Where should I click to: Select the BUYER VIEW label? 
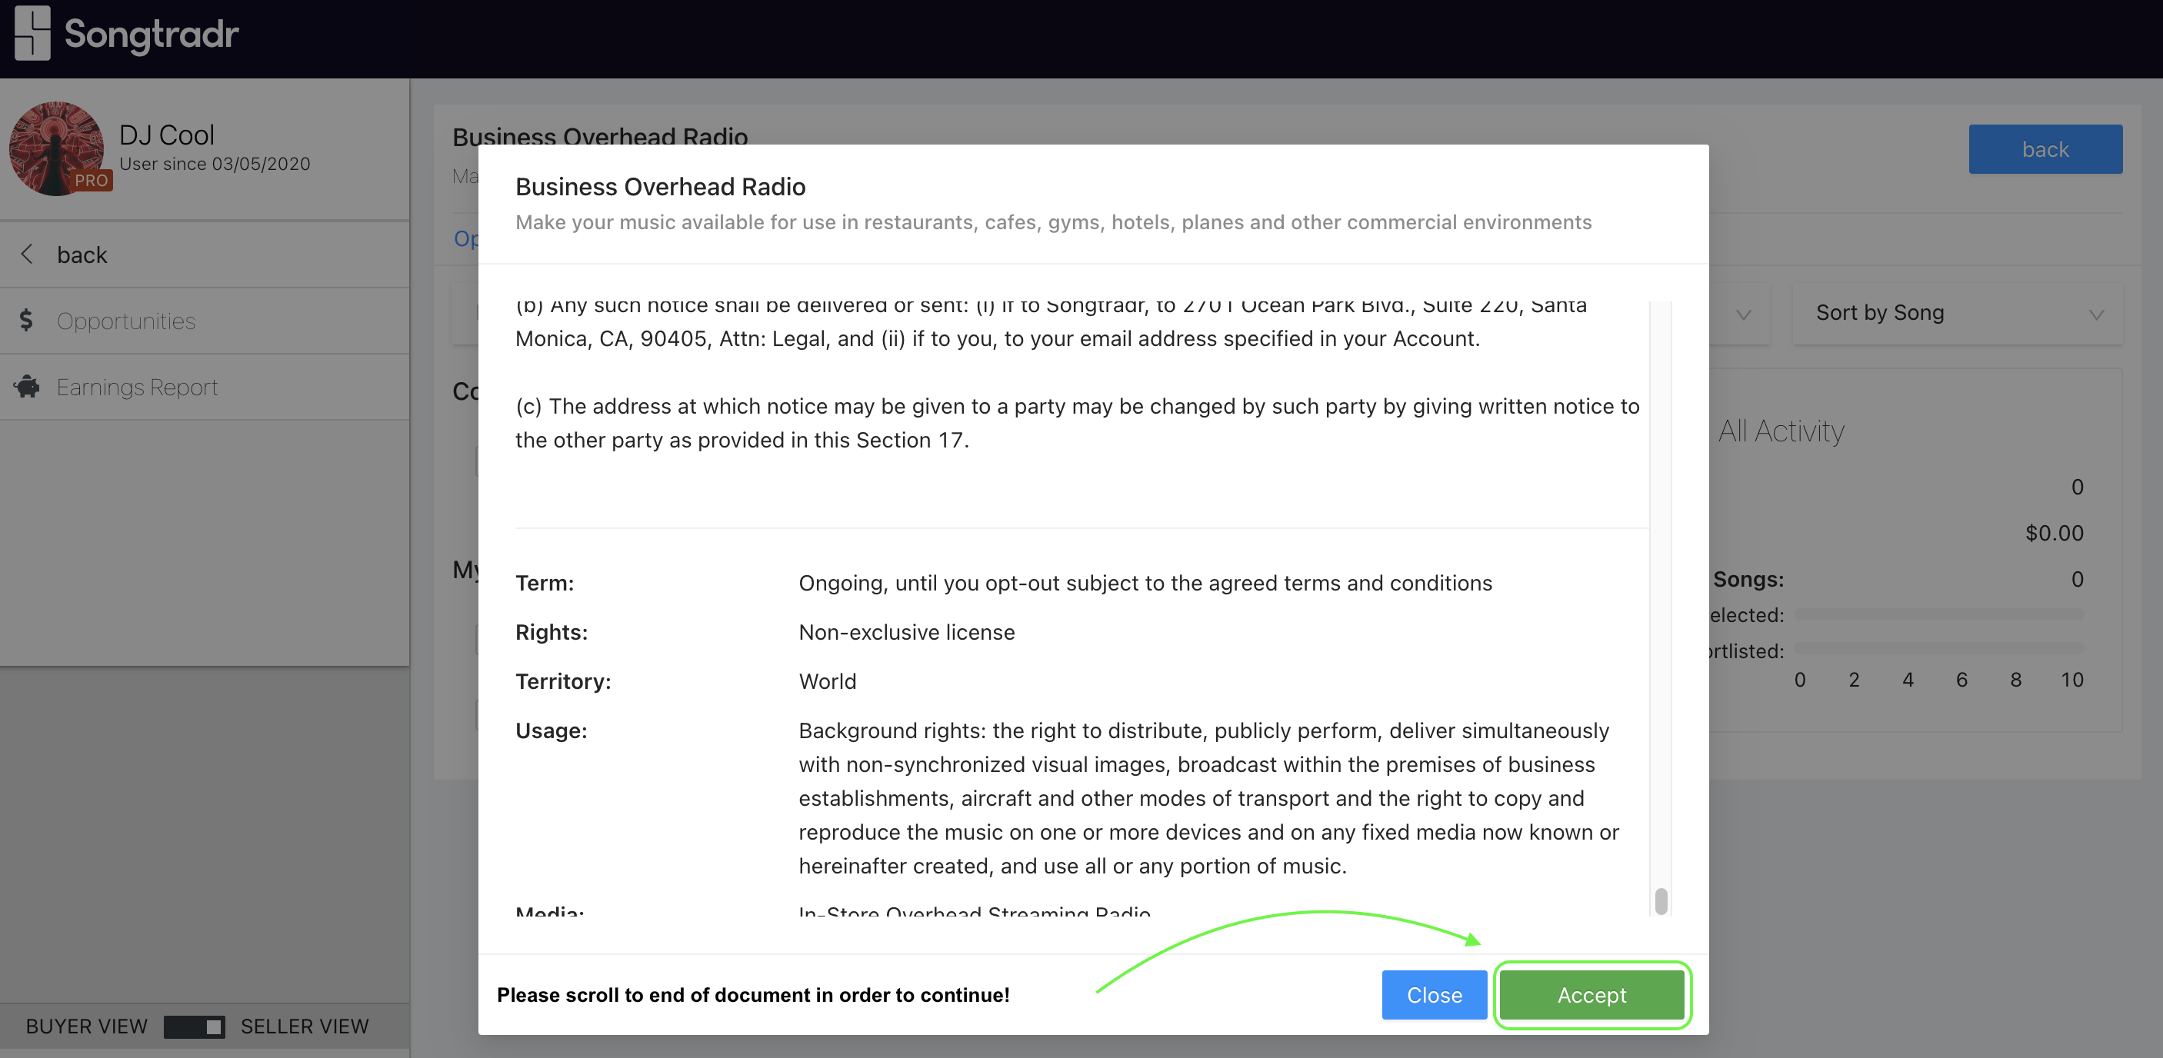[86, 1026]
